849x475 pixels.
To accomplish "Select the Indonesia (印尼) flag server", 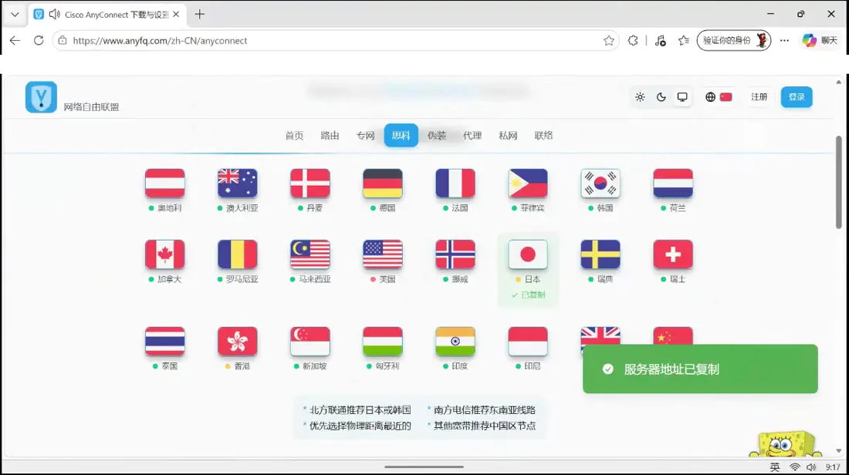I will (x=528, y=342).
